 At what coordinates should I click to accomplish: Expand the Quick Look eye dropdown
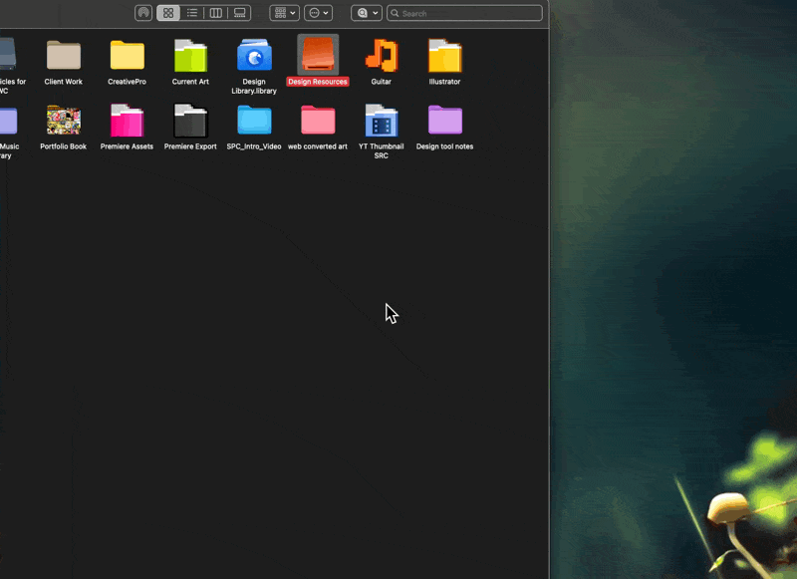click(366, 13)
